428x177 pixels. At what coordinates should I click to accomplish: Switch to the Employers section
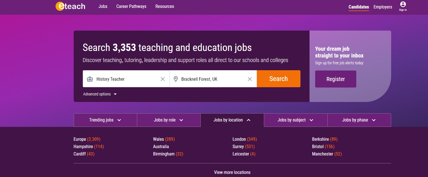point(383,7)
